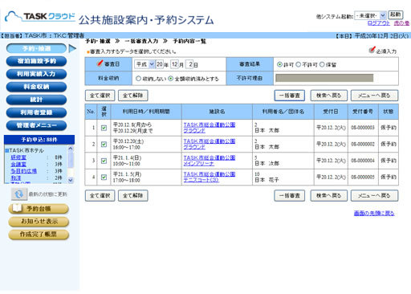Click the 審査日 year field showing 20
This screenshot has width=411, height=294.
click(x=159, y=64)
